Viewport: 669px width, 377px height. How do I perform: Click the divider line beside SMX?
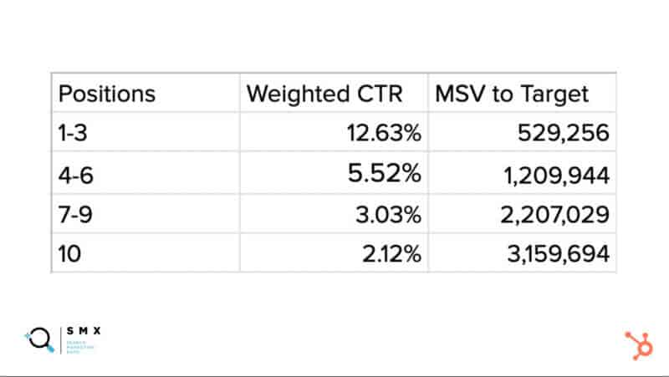(61, 340)
